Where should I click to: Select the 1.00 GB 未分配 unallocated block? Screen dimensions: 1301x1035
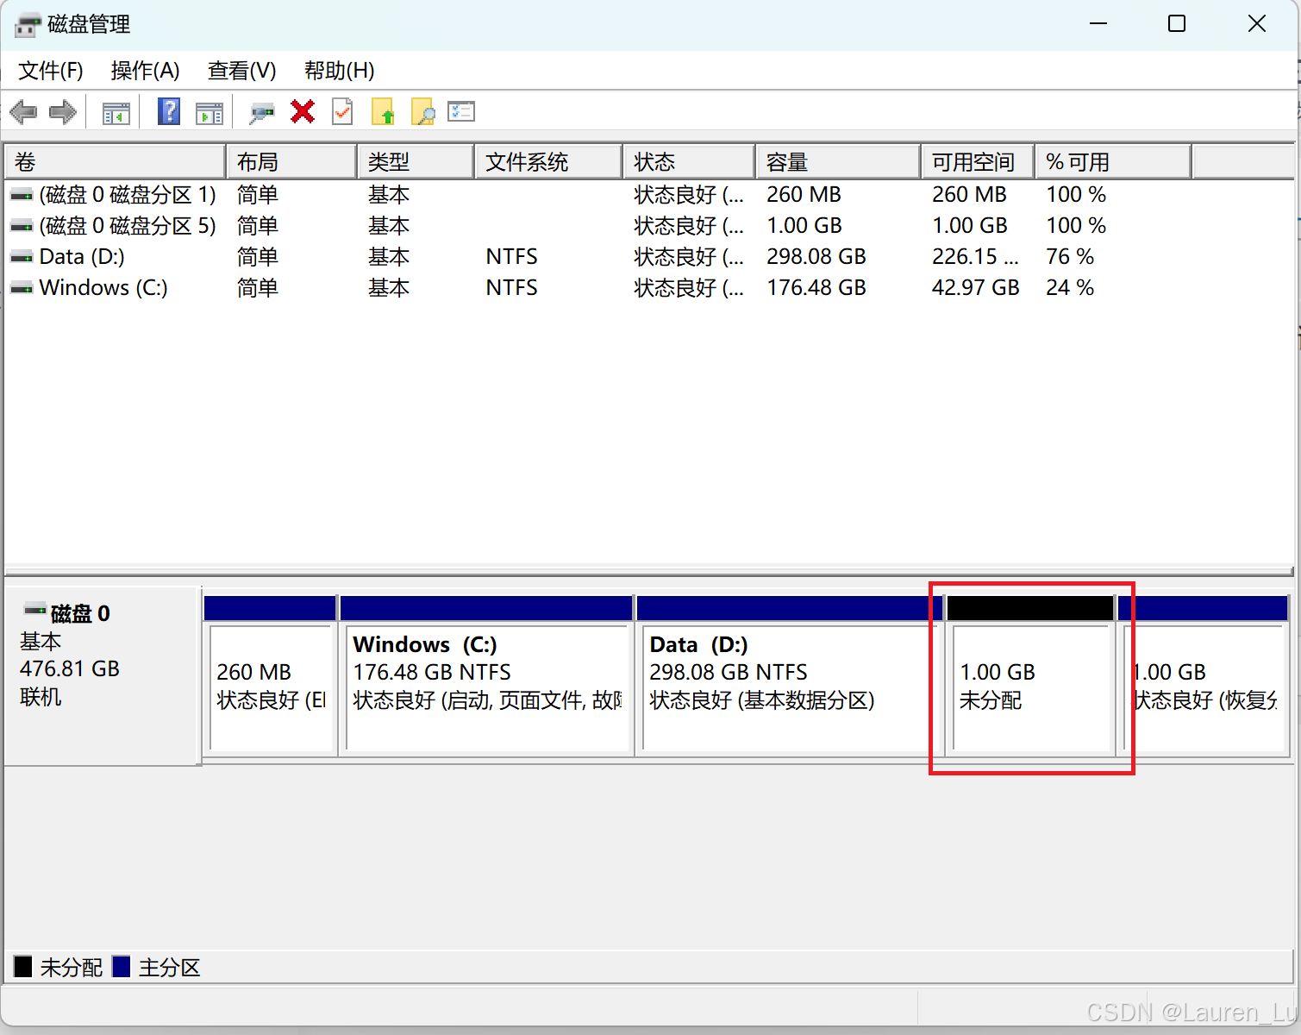(1030, 676)
